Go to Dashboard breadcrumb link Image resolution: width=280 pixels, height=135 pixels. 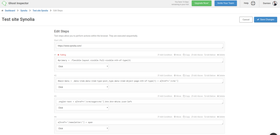click(10, 11)
